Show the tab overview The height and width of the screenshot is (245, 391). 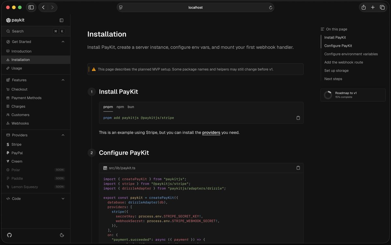382,7
